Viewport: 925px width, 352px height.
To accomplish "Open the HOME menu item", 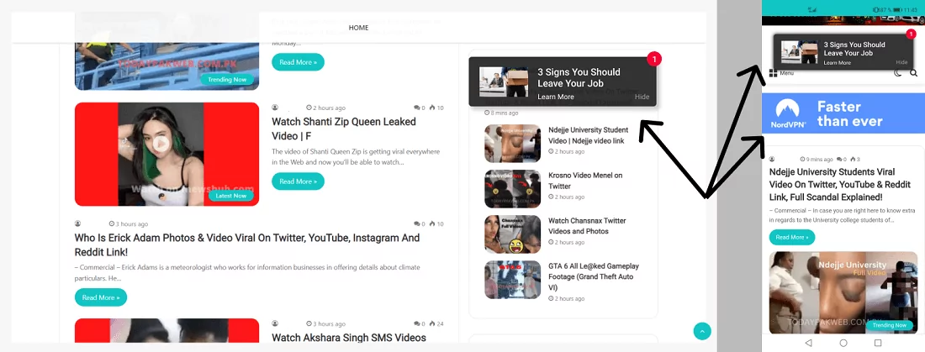I will 358,28.
